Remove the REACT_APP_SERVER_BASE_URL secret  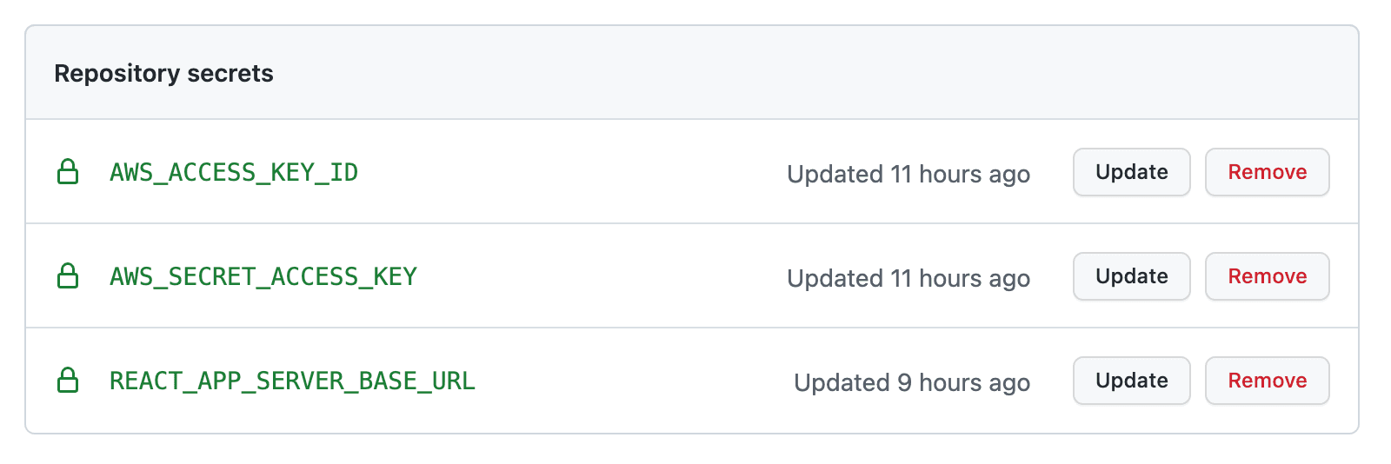tap(1267, 381)
